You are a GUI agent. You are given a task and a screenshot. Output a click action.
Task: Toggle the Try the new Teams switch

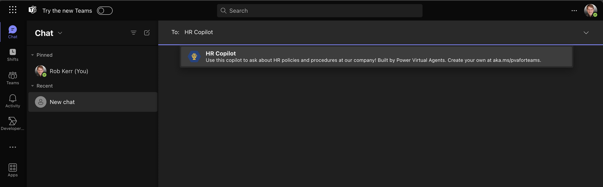point(105,11)
